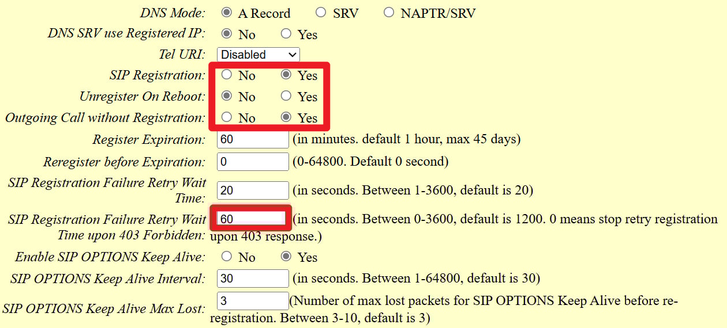
Task: Click SIP OPTIONS Keep Alive Max Lost field
Action: click(x=252, y=302)
